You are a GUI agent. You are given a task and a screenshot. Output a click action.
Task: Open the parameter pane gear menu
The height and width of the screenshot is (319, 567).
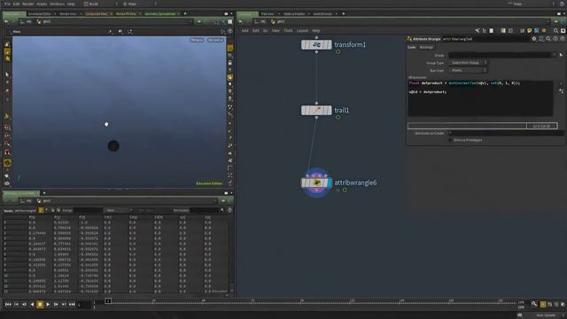click(x=534, y=39)
